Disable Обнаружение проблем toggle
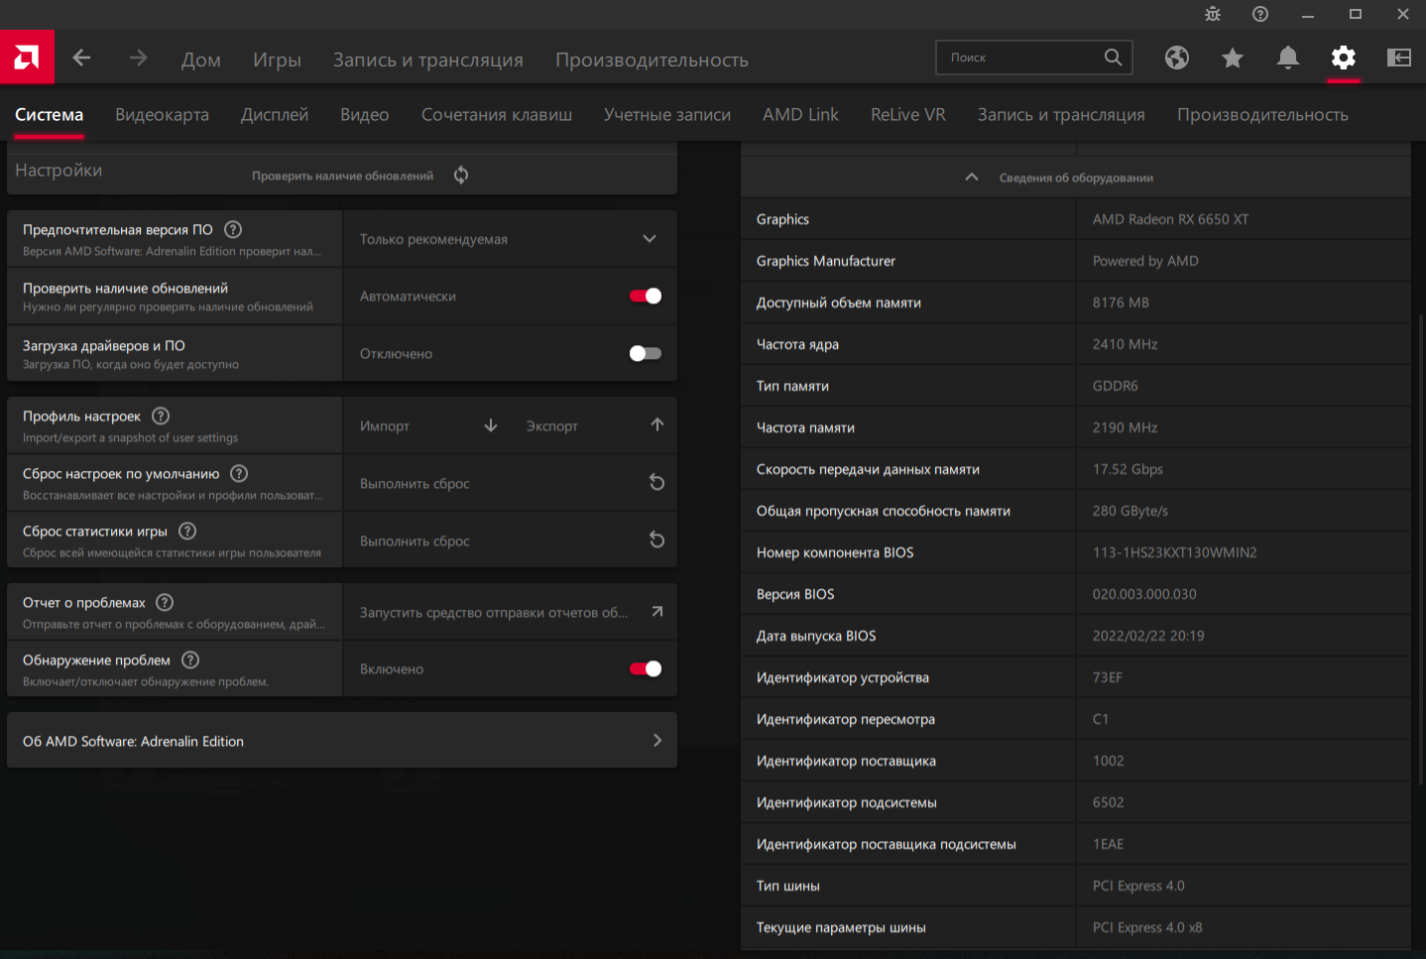1426x959 pixels. pos(646,668)
